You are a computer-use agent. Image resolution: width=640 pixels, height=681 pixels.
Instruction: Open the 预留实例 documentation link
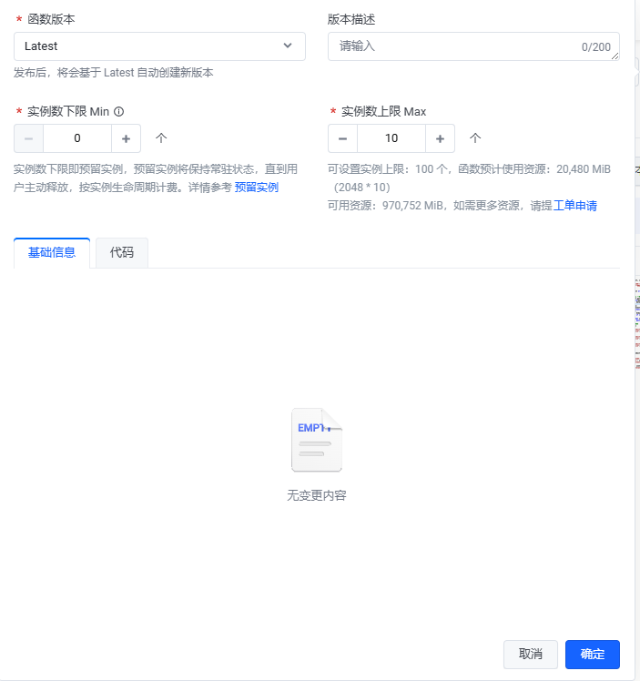(x=256, y=188)
